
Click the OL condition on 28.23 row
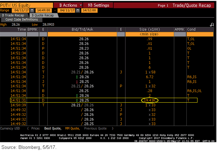189,48
